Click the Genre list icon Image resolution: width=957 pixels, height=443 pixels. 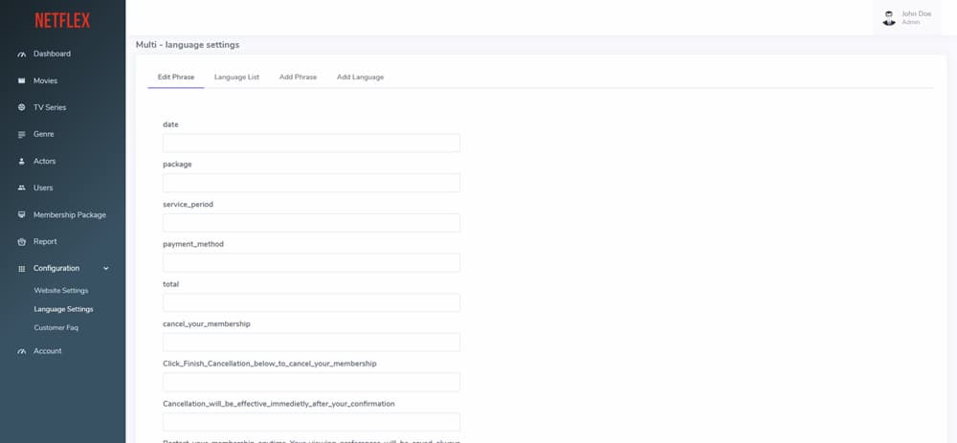[21, 134]
